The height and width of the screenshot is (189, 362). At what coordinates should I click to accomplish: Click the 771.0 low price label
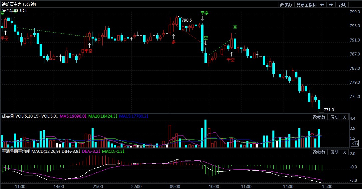(329, 110)
